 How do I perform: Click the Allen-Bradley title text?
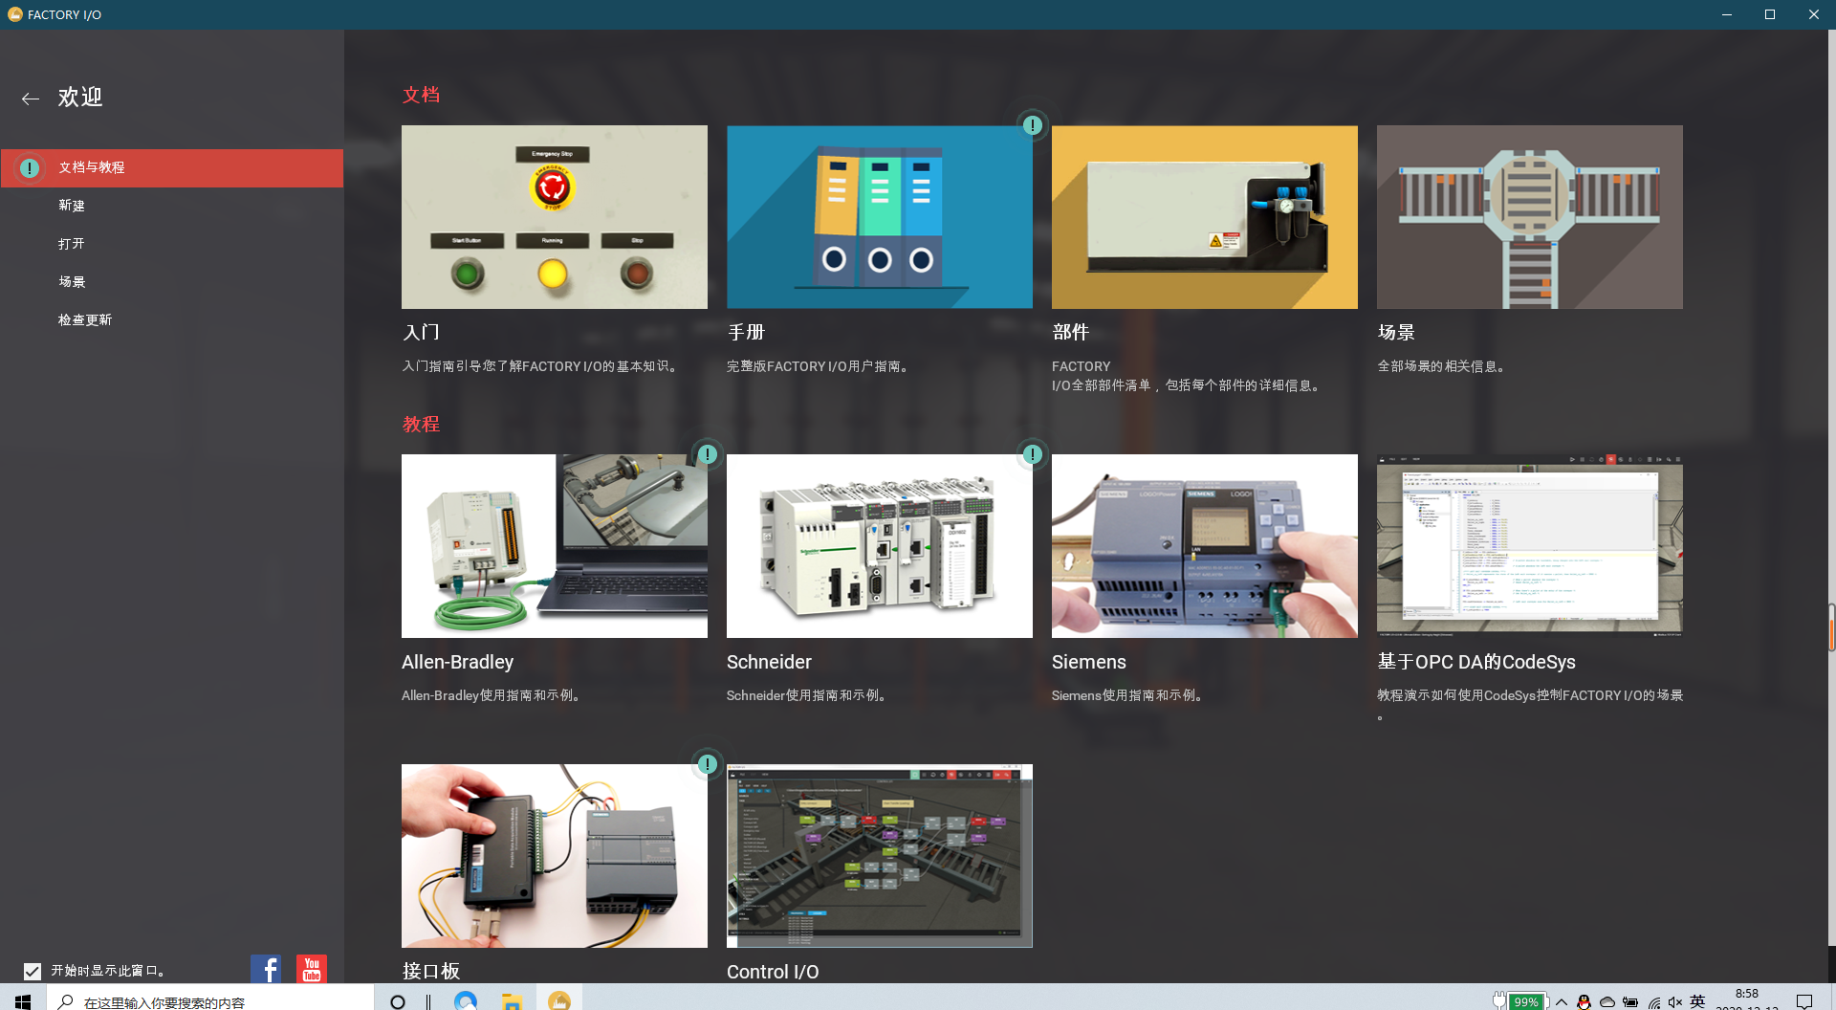(x=457, y=662)
